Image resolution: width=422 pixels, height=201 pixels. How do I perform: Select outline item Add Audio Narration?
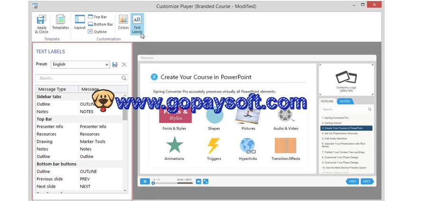pos(335,138)
